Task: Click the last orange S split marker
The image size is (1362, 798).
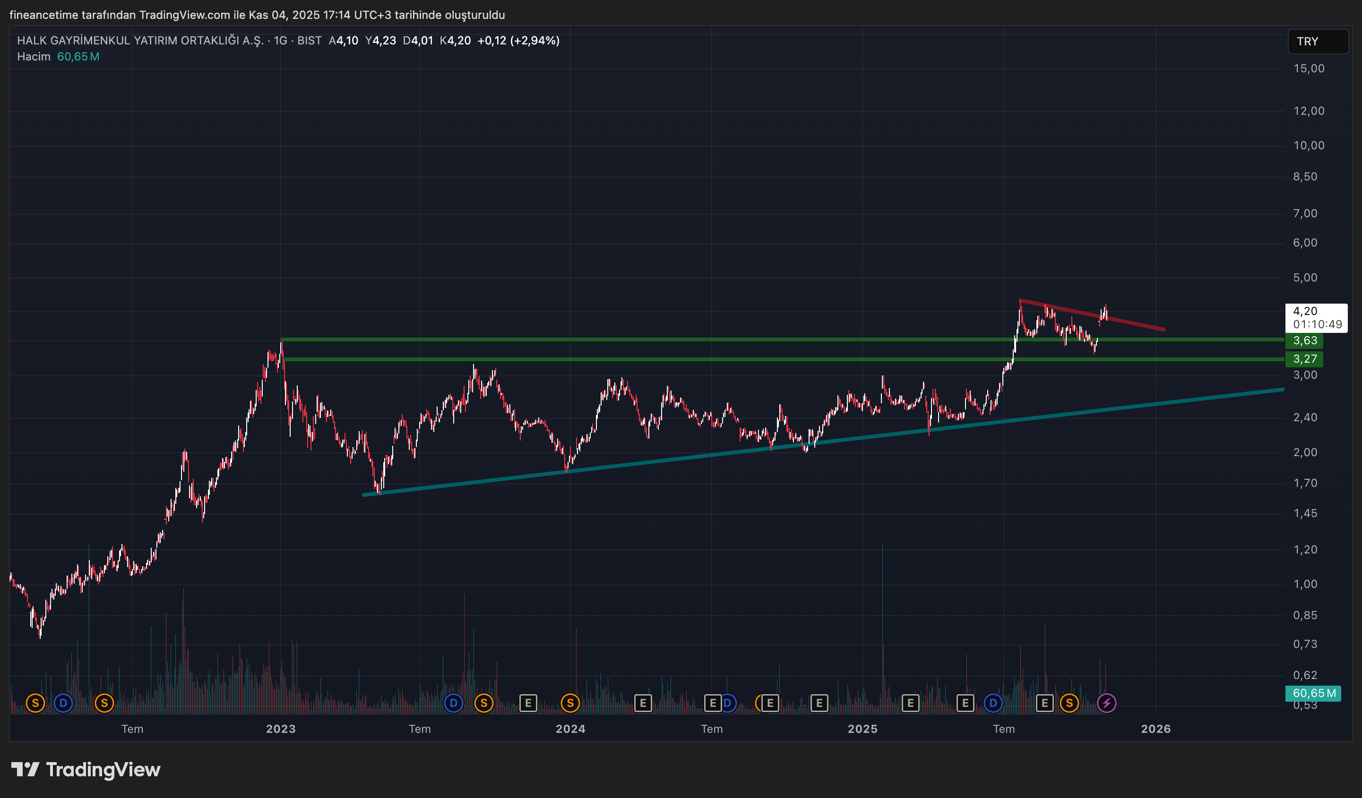Action: pyautogui.click(x=1069, y=703)
